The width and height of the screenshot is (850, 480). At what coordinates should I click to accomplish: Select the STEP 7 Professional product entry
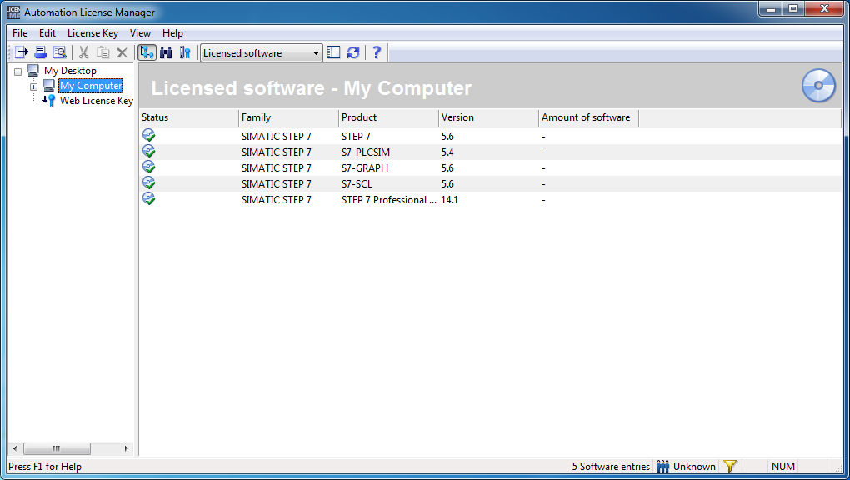(x=388, y=200)
